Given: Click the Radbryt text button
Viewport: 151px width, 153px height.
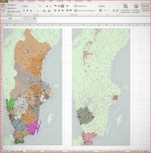Looking at the screenshot, I should (80, 6).
